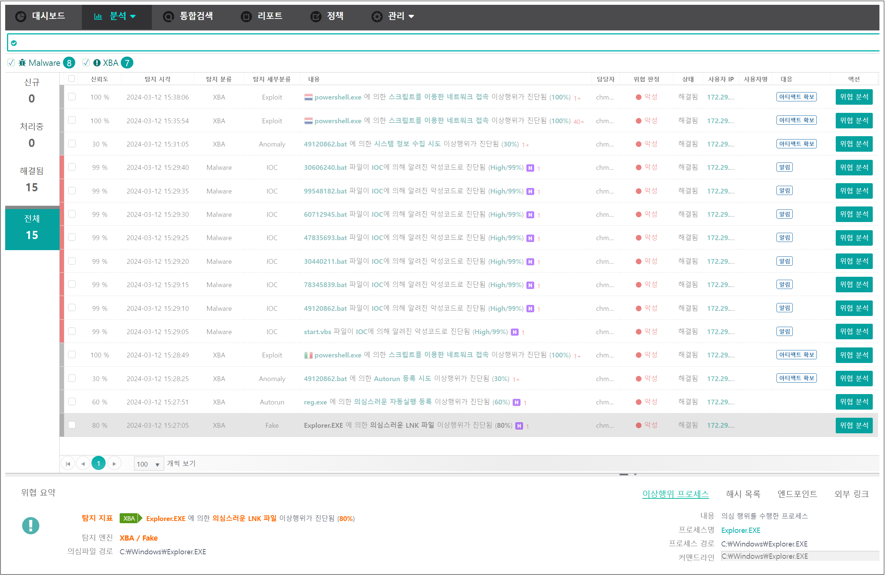Click 알림 on the 99548182.bat row
This screenshot has height=575, width=885.
[785, 191]
